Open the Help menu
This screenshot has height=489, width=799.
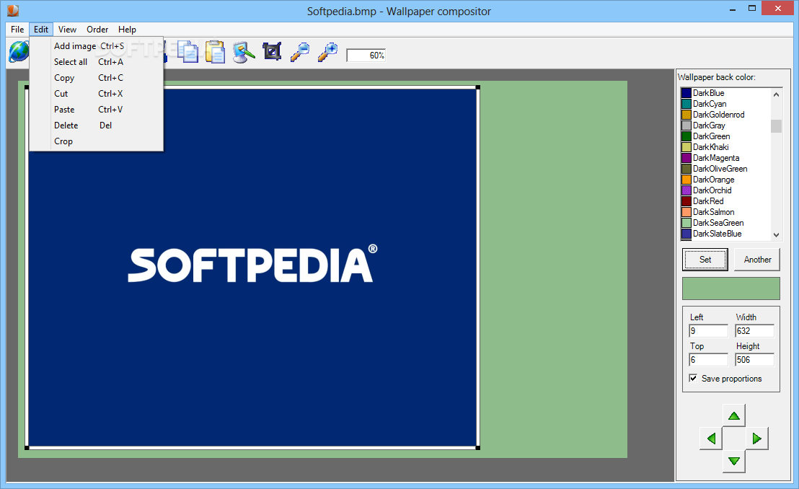pyautogui.click(x=127, y=30)
